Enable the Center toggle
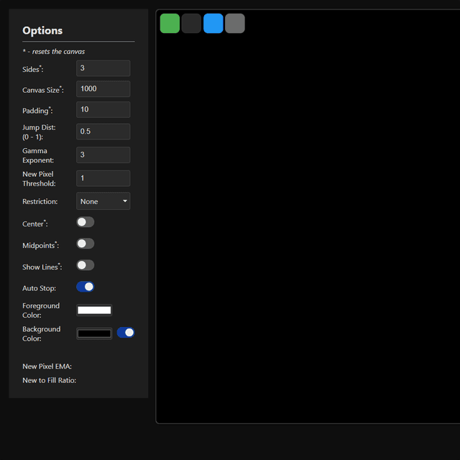The height and width of the screenshot is (460, 460). coord(86,222)
